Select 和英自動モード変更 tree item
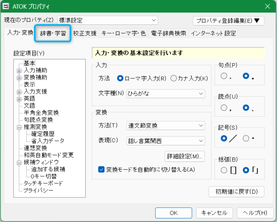Viewport: 277px width, 222px height. click(49, 155)
